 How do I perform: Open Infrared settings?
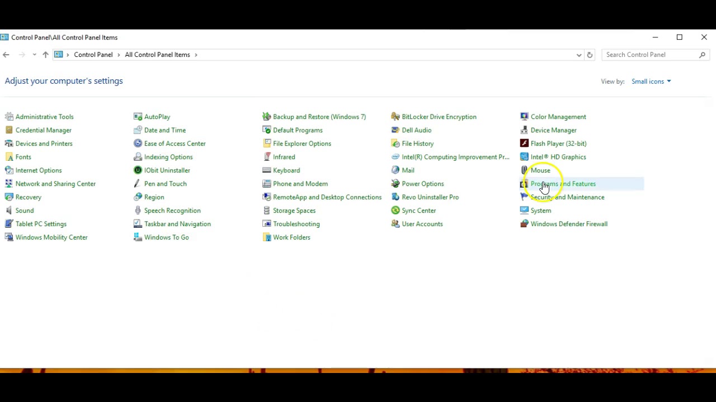284,157
